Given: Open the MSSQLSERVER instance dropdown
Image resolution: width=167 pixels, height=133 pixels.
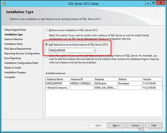Looking at the screenshot, I should [x=72, y=51].
